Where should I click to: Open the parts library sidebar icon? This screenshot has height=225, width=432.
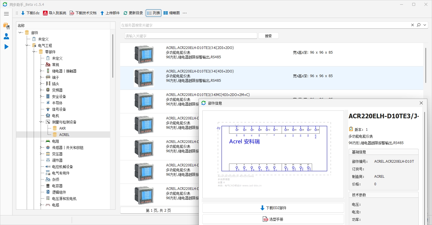tap(6, 26)
